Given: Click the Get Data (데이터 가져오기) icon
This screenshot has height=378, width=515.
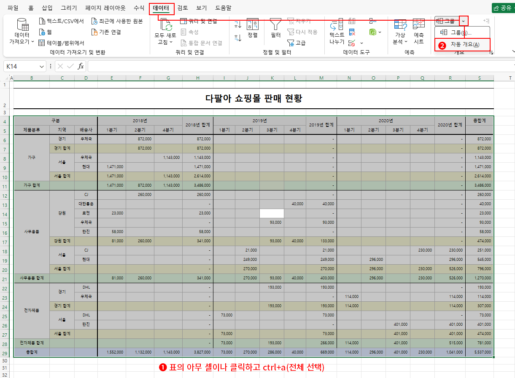Looking at the screenshot, I should 22,26.
